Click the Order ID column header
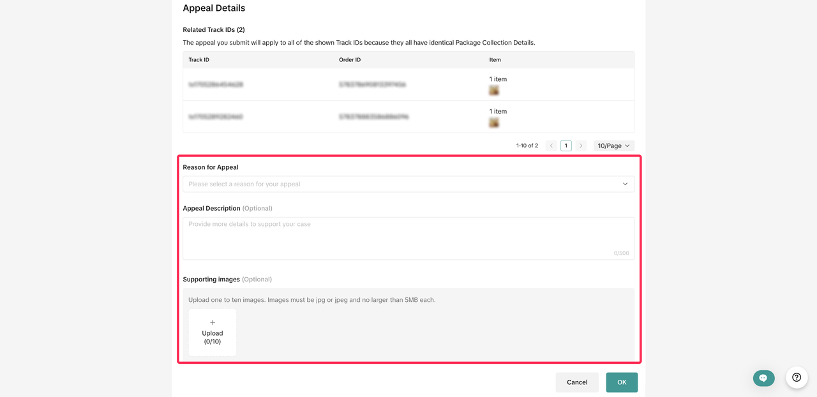Screen dimensions: 817x397 (x=350, y=60)
